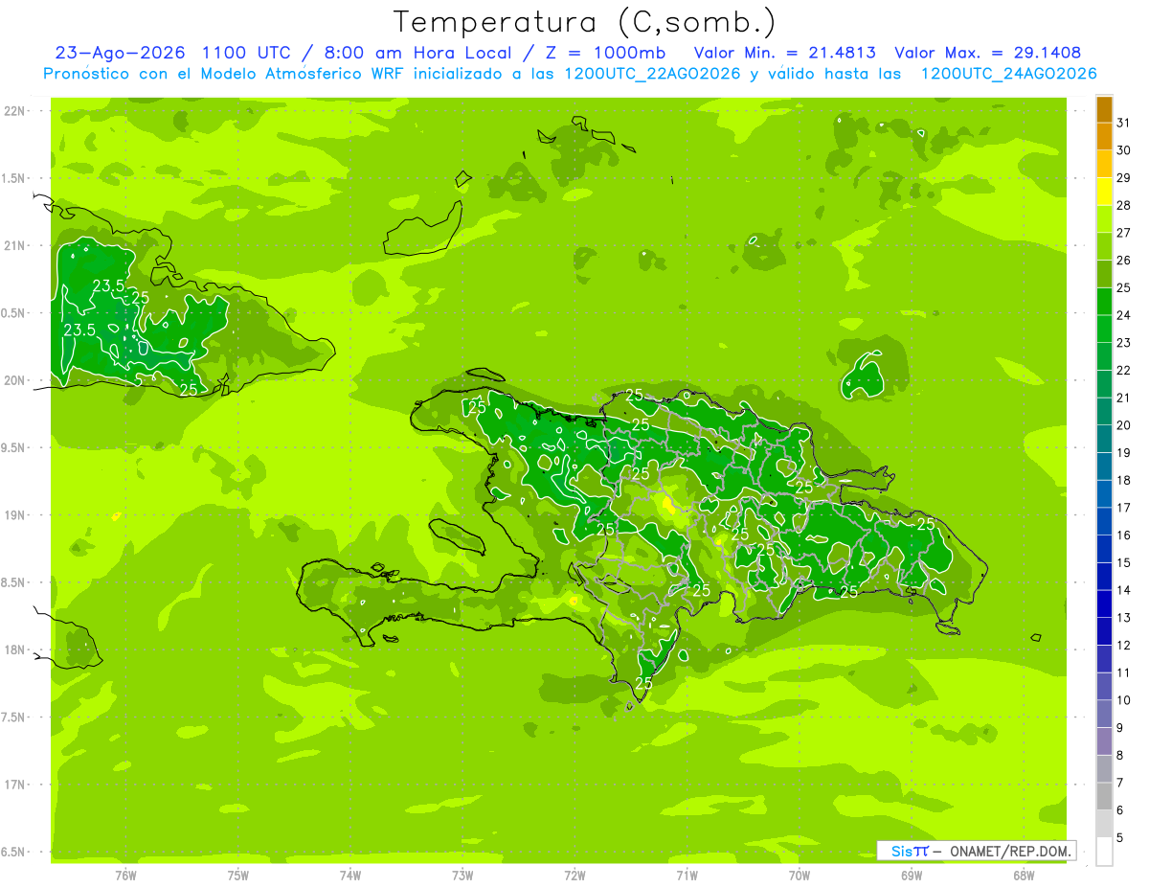The height and width of the screenshot is (888, 1149).
Task: Click legend scale value 5
Action: tap(1120, 837)
